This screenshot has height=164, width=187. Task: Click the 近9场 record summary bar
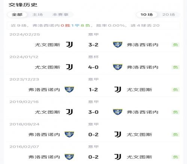pos(93,25)
